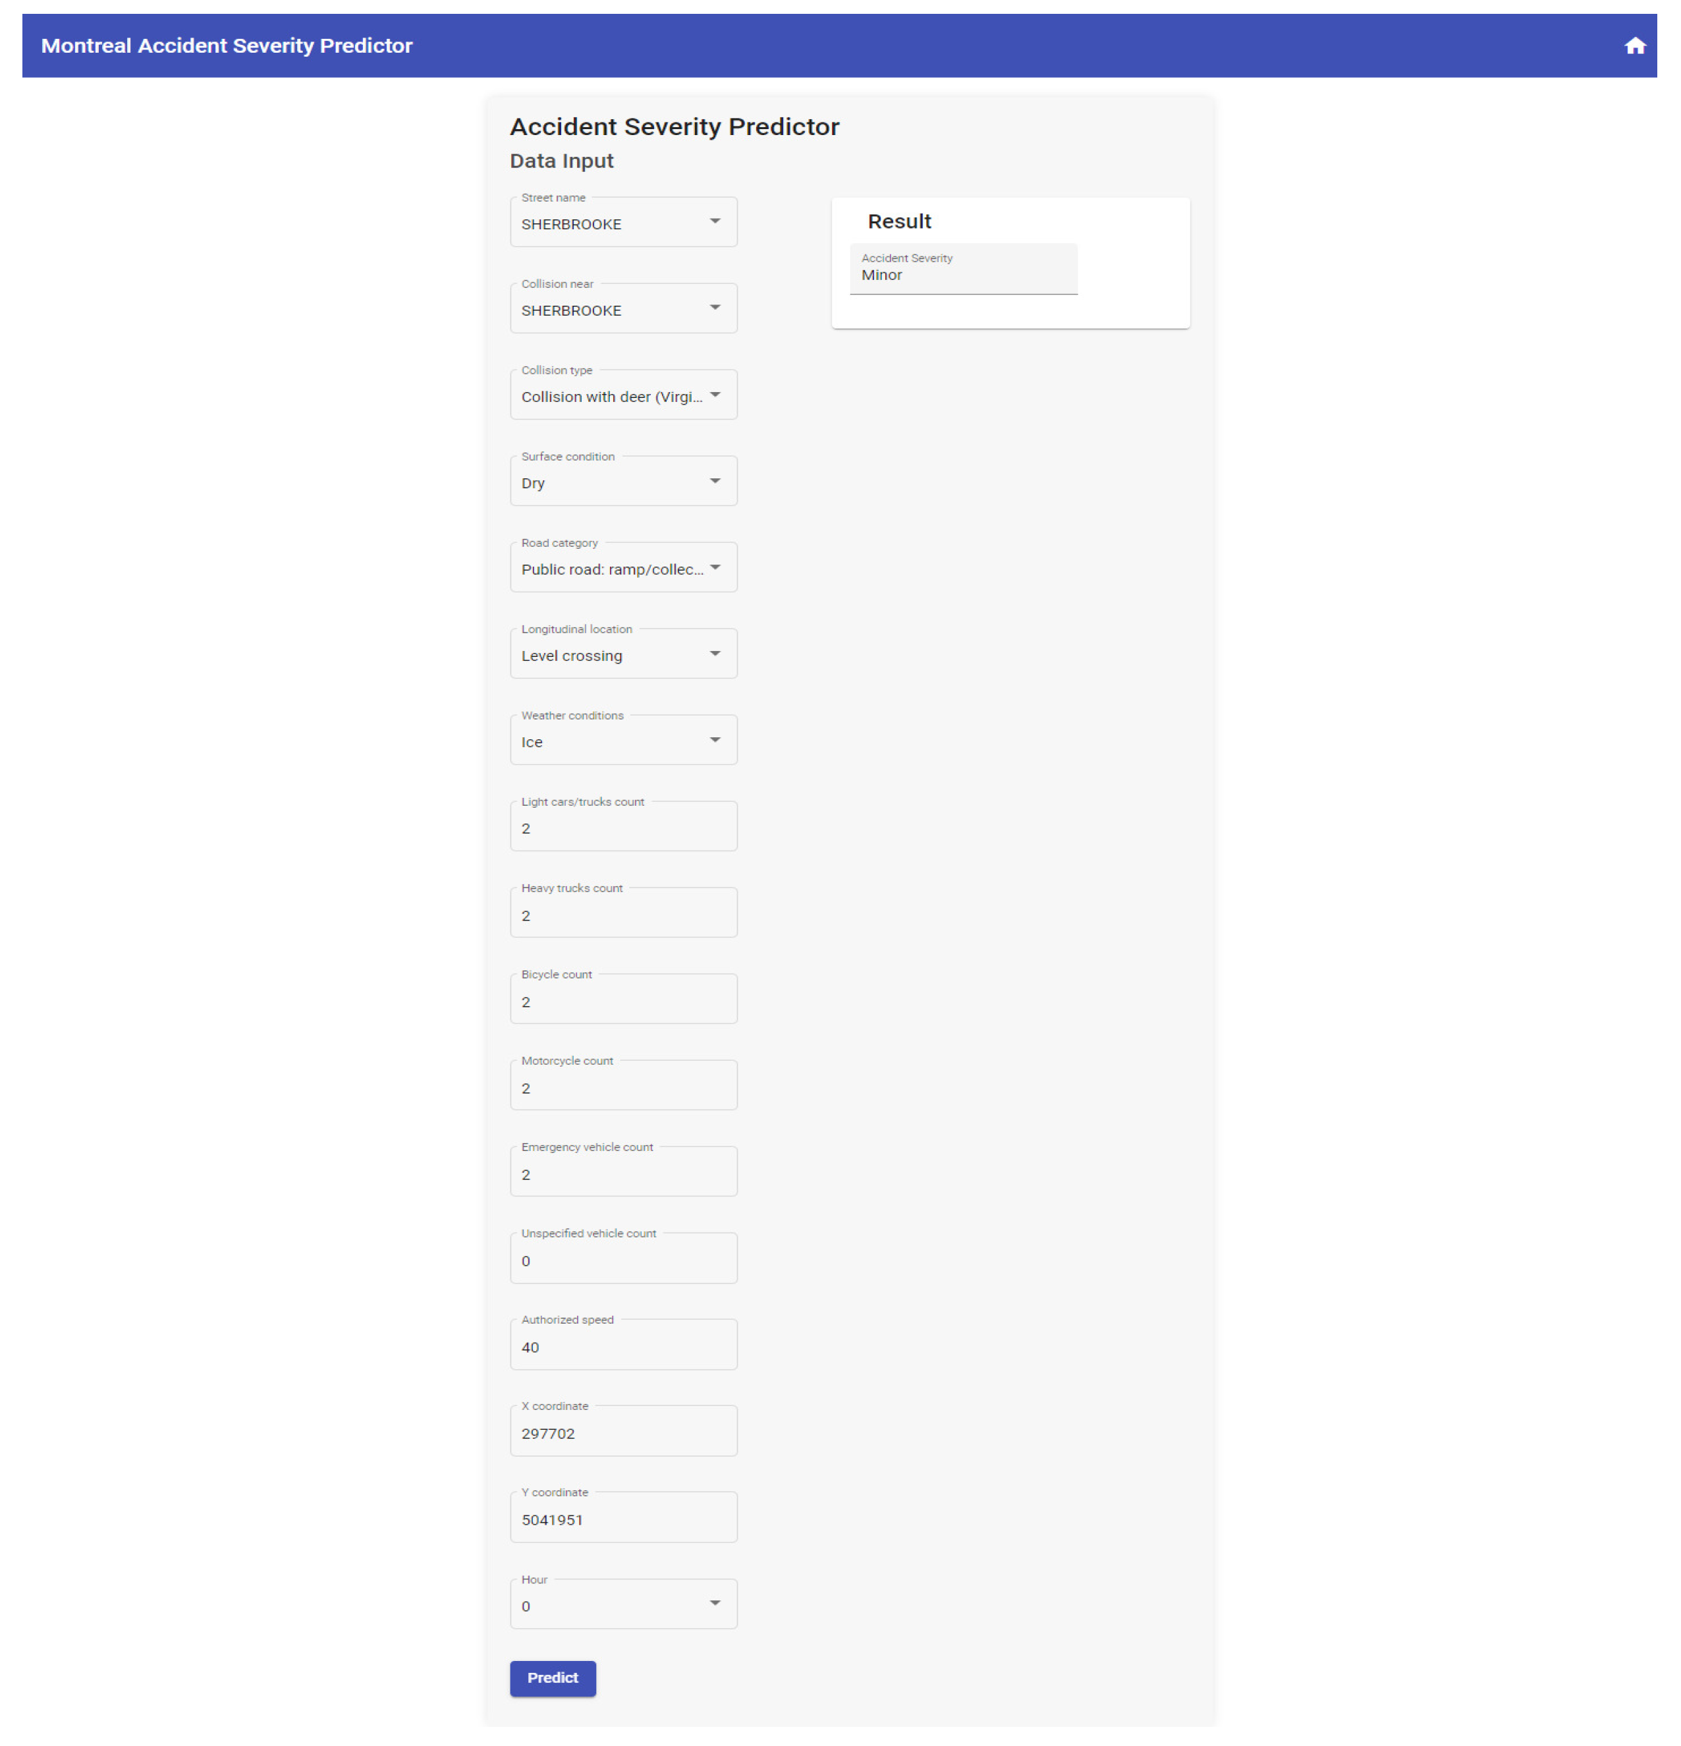Open the Weather conditions dropdown
This screenshot has width=1681, height=1746.
623,741
